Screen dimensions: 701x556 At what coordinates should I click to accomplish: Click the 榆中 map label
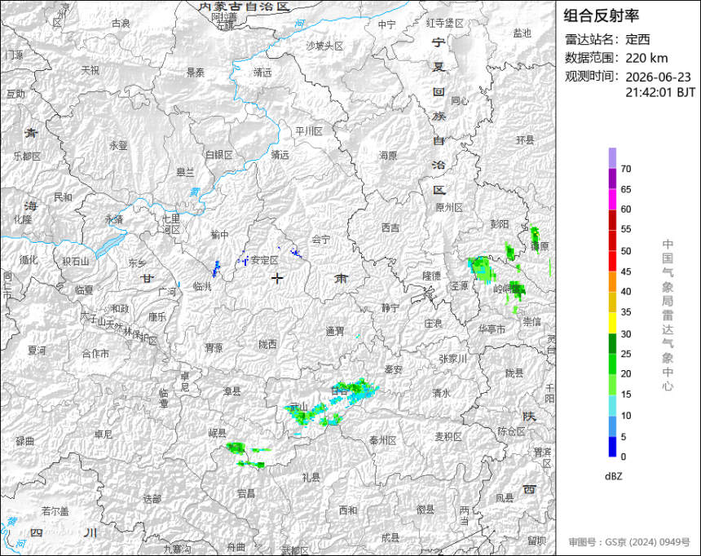219,235
